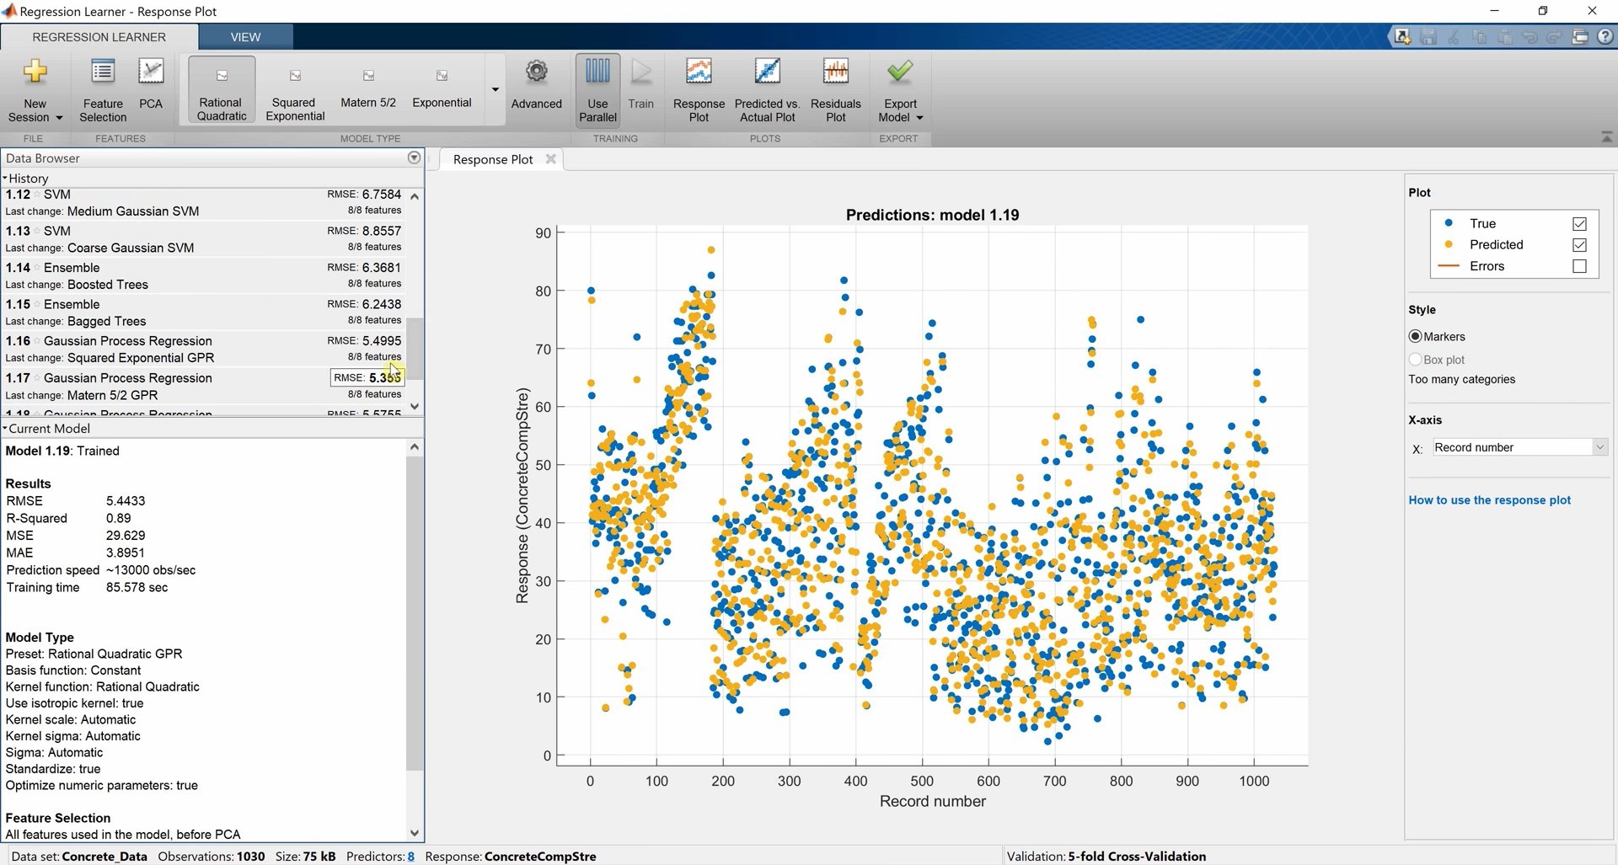
Task: Switch to the VIEW tab
Action: (244, 36)
